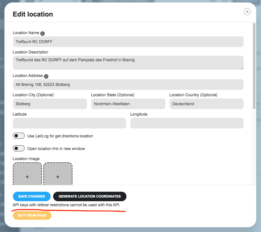
Task: Select the Location Address input
Action: click(128, 85)
